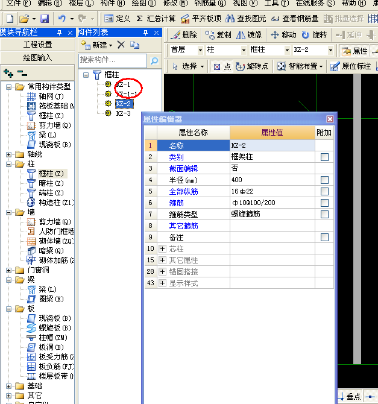Run 汇总计算 summary calculation
The height and width of the screenshot is (404, 378).
[156, 19]
